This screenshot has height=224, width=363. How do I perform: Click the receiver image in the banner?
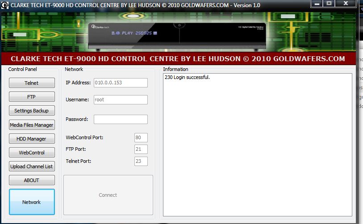177,37
